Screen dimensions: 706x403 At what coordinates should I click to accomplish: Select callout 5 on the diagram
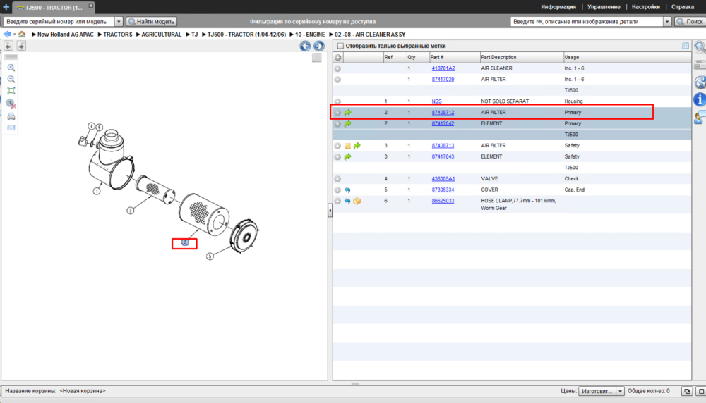point(210,256)
